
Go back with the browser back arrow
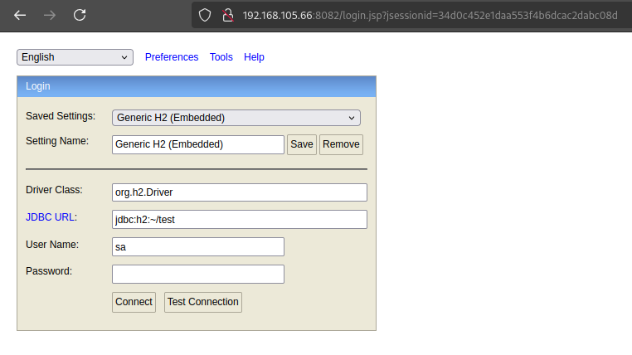click(20, 15)
